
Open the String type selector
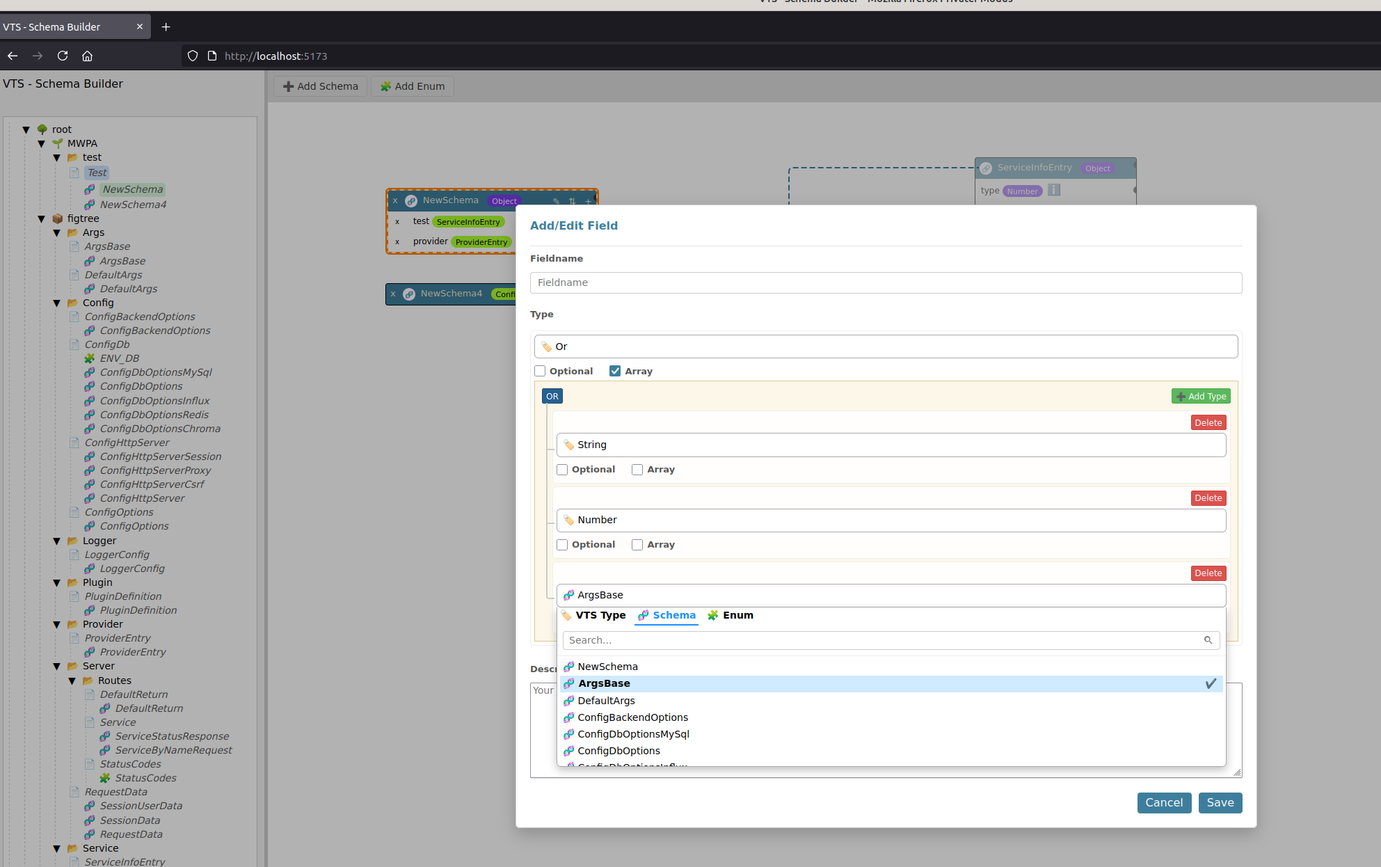coord(891,445)
